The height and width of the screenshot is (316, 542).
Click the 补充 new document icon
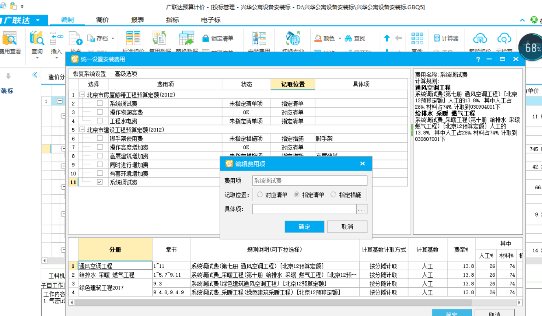pos(76,39)
